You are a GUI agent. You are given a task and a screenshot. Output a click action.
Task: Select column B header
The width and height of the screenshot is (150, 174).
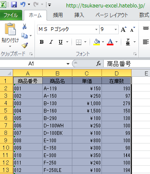58,73
